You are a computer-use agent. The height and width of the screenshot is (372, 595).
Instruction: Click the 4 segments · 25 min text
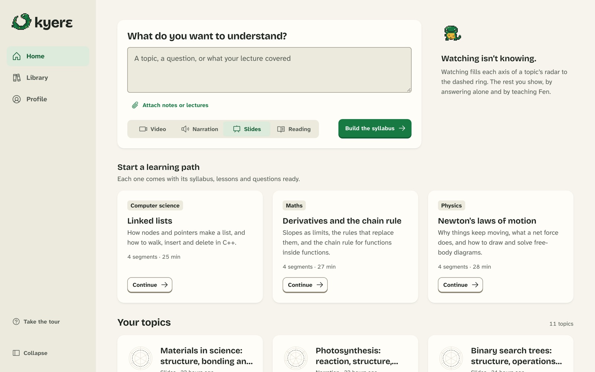click(154, 257)
